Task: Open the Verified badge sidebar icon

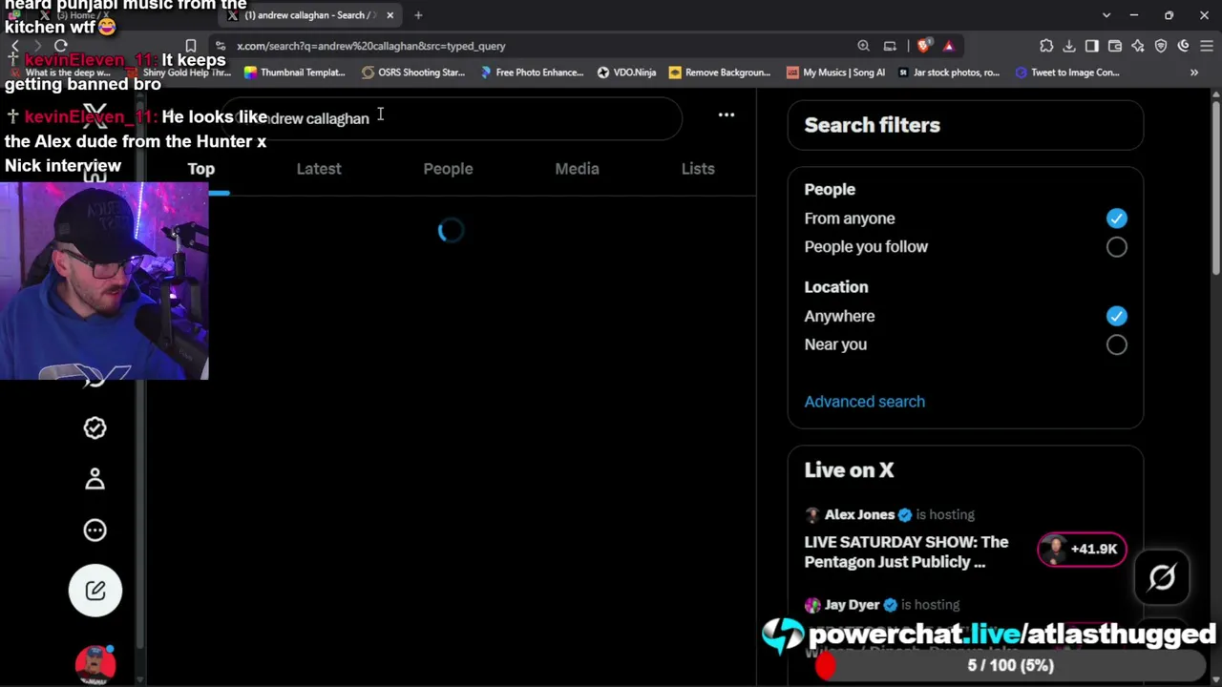Action: [95, 427]
